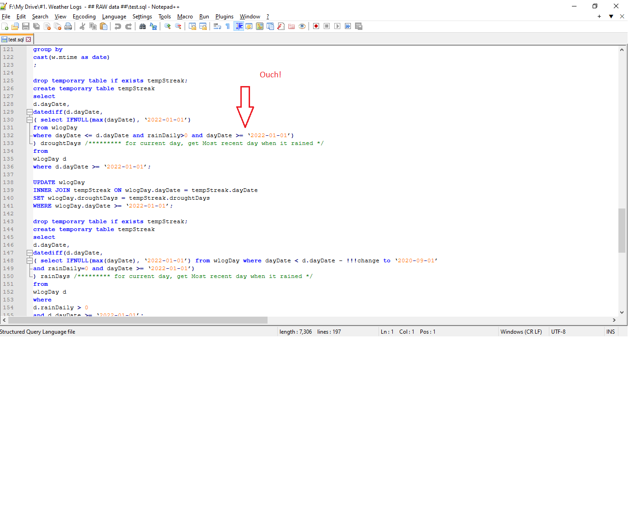Image resolution: width=629 pixels, height=515 pixels.
Task: Click the Print toolbar icon
Action: tap(68, 26)
